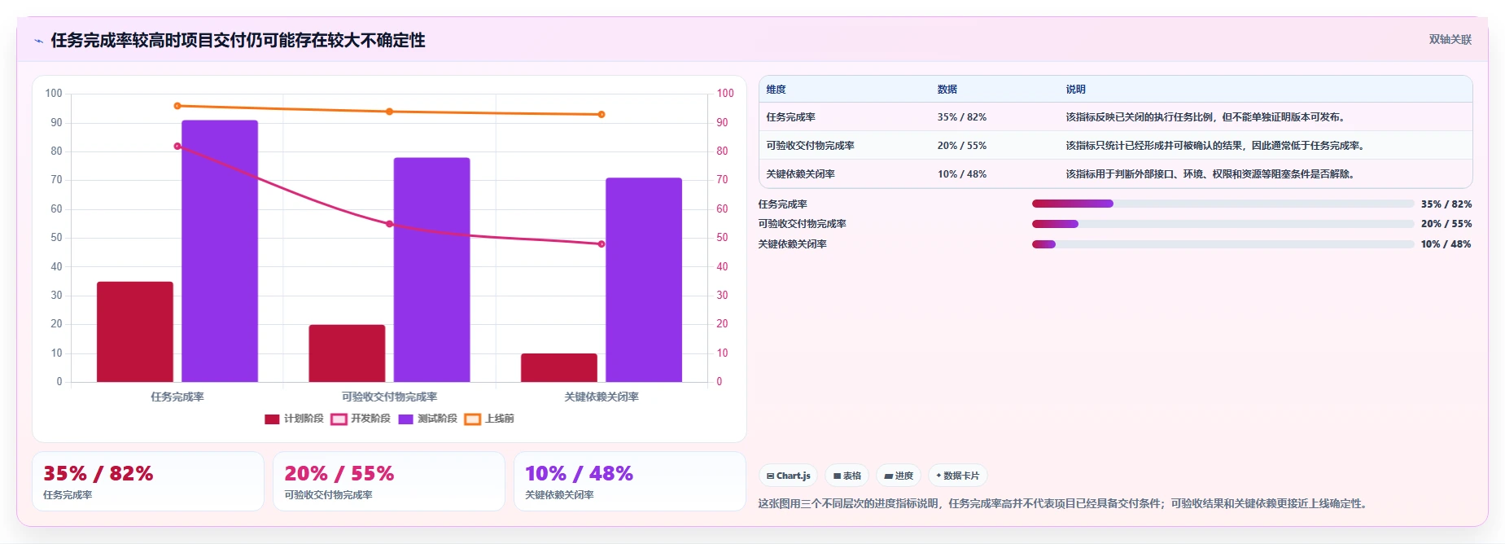Click the 双轴关联 label at top right
This screenshot has height=544, width=1505.
tap(1450, 40)
